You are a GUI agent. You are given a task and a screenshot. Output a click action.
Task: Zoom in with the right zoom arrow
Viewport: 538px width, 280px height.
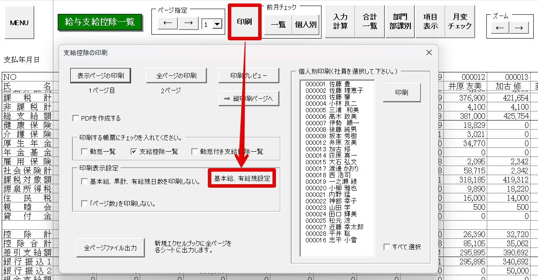[519, 28]
